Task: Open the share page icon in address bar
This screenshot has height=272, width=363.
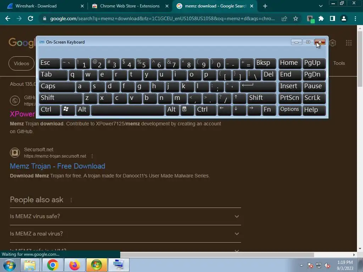Action: tap(284, 18)
